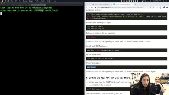Click the green zoom button of iTerm2 window

[x=5, y=3]
